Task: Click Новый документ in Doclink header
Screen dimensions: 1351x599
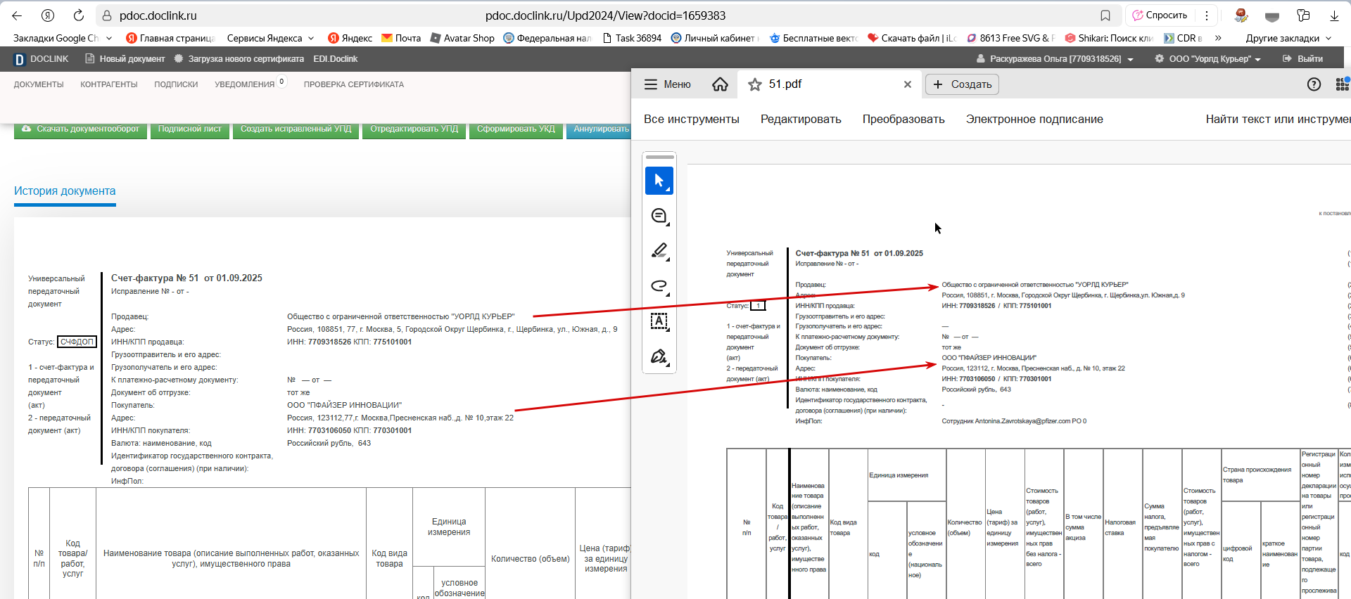Action: 125,59
